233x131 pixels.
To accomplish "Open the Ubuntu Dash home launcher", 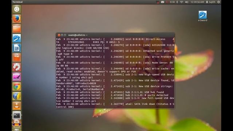I will pos(17,9).
